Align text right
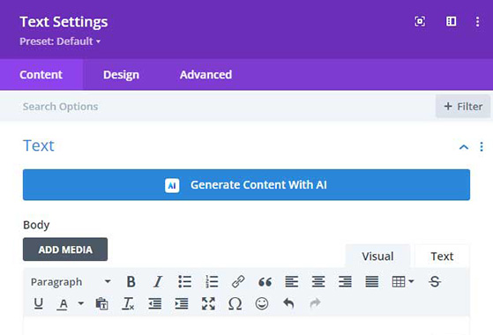The height and width of the screenshot is (335, 493). [345, 281]
